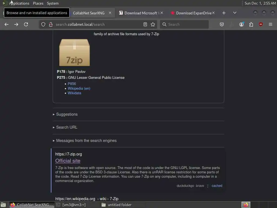Open the Firefox hamburger menu

[x=271, y=24]
